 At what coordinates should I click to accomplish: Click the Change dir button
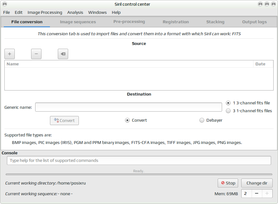pos(257,183)
